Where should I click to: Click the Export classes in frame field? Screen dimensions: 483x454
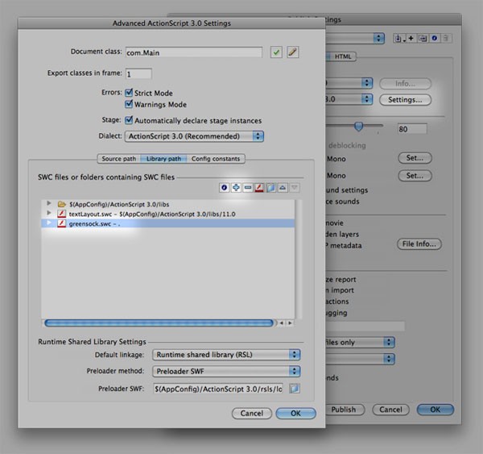[138, 73]
